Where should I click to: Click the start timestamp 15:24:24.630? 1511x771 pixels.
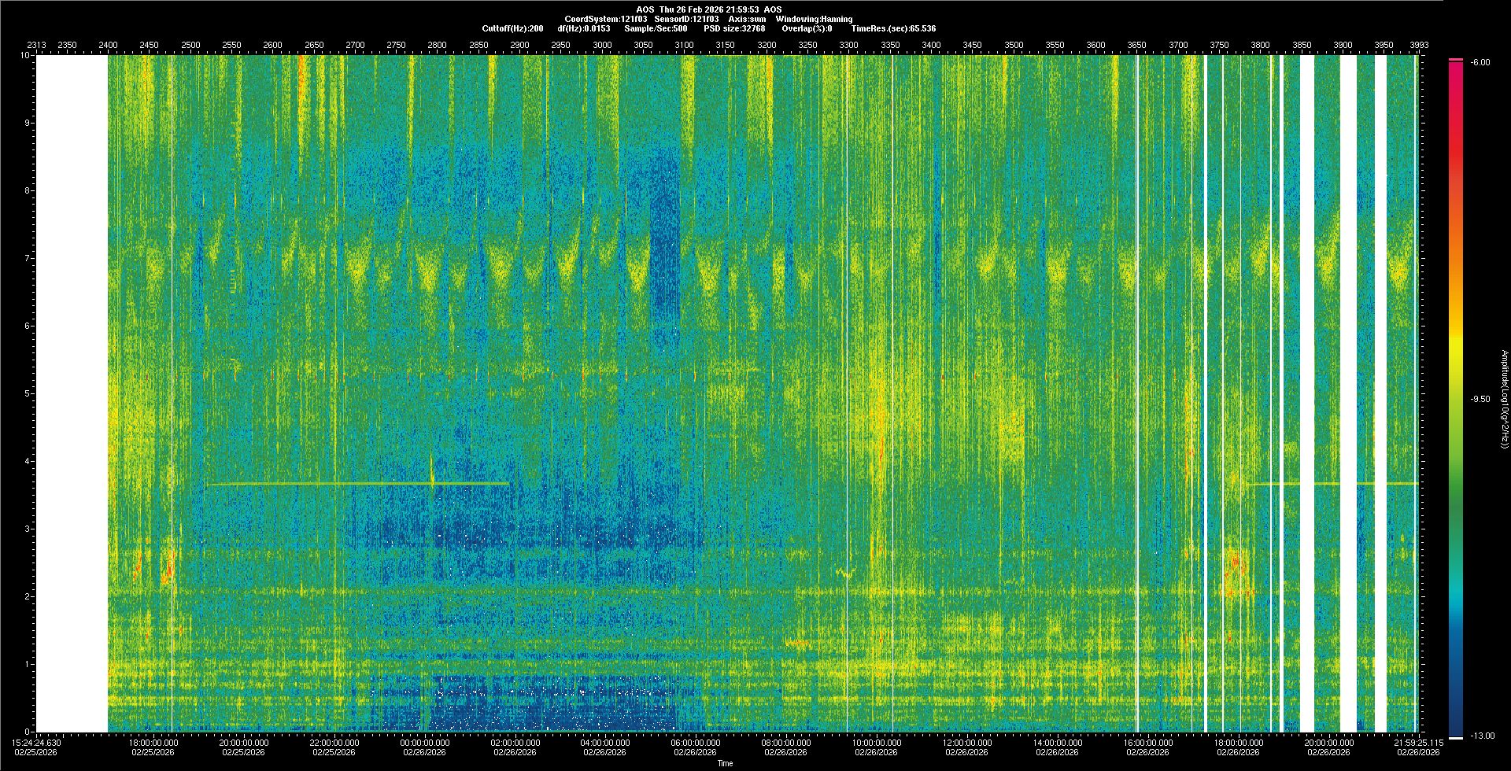36,742
